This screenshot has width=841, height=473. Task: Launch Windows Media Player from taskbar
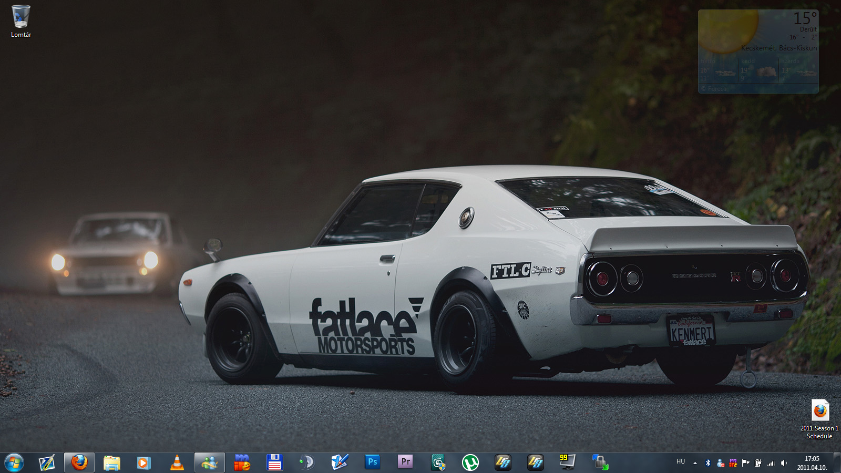[x=144, y=462]
